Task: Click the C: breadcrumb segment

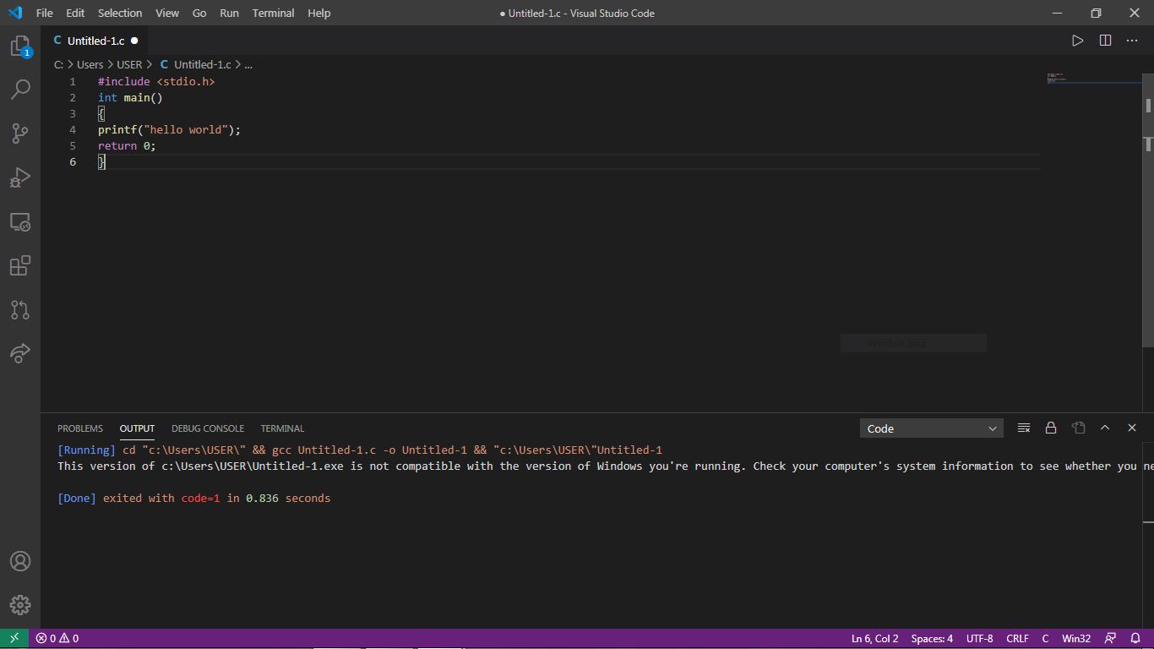Action: pyautogui.click(x=58, y=64)
